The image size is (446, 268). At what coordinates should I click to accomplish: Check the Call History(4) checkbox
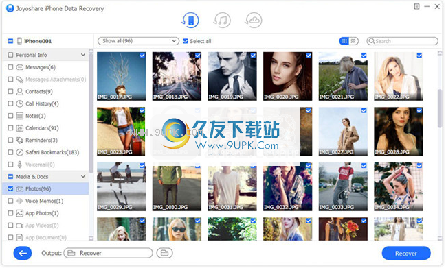10,103
